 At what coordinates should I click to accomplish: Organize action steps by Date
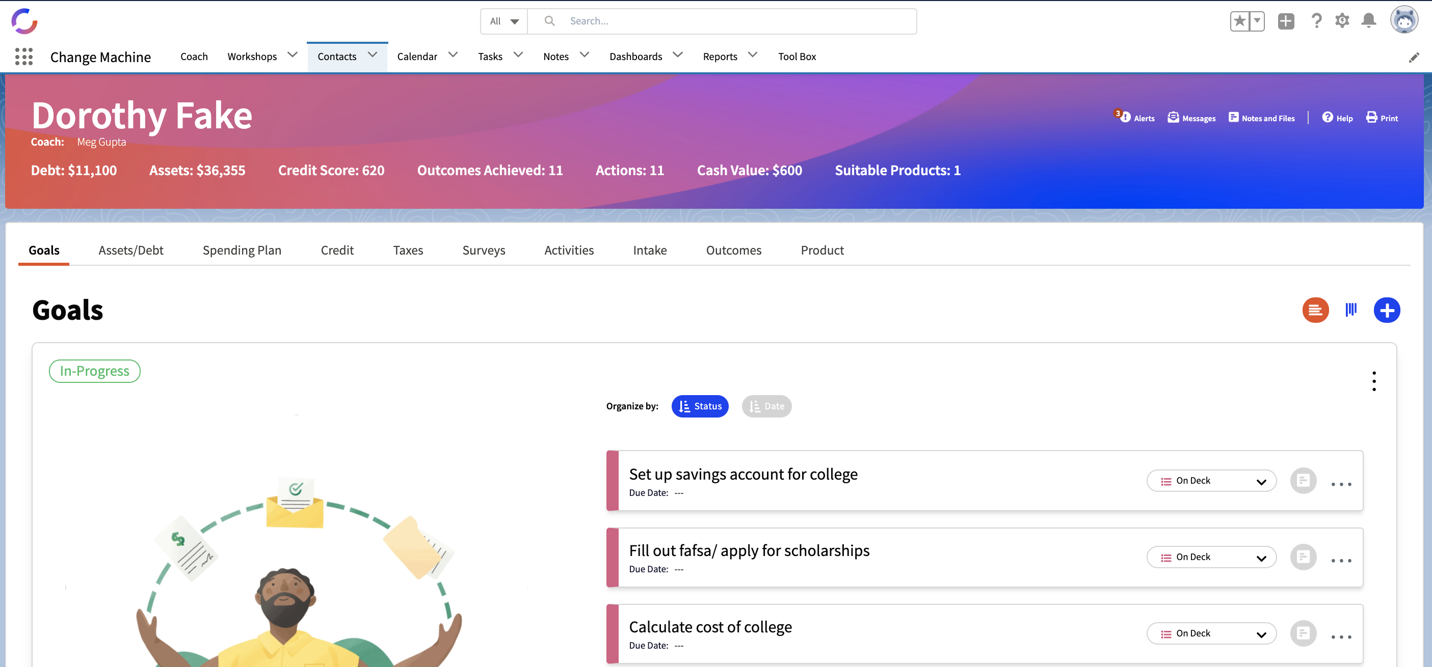[x=766, y=406]
